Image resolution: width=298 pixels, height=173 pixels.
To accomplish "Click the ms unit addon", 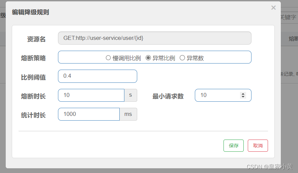I will pyautogui.click(x=128, y=114).
